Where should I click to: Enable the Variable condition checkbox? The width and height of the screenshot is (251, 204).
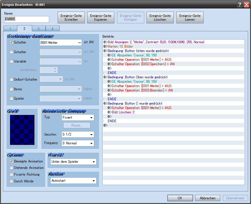point(11,61)
